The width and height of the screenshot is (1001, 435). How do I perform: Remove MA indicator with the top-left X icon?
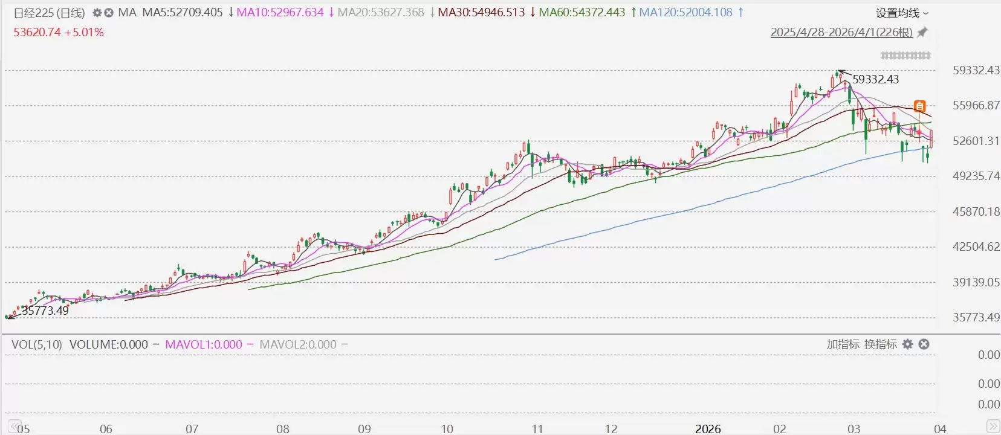[108, 13]
